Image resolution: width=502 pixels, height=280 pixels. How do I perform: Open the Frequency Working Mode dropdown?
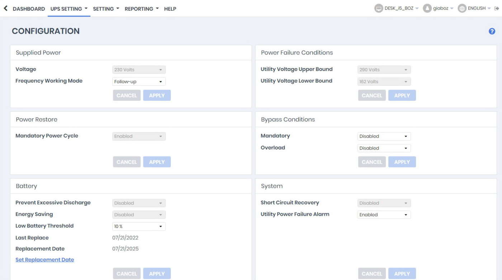[x=139, y=81]
